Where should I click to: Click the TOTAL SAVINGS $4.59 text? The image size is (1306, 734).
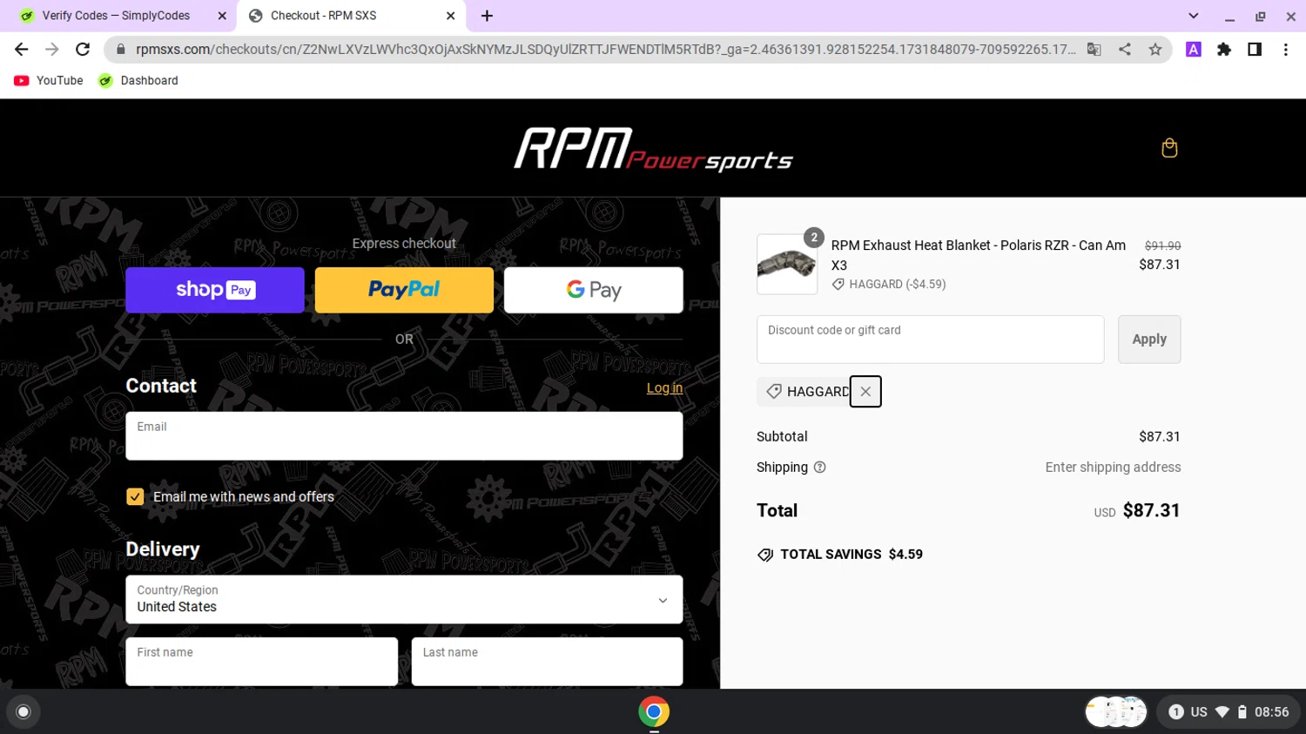coord(852,555)
